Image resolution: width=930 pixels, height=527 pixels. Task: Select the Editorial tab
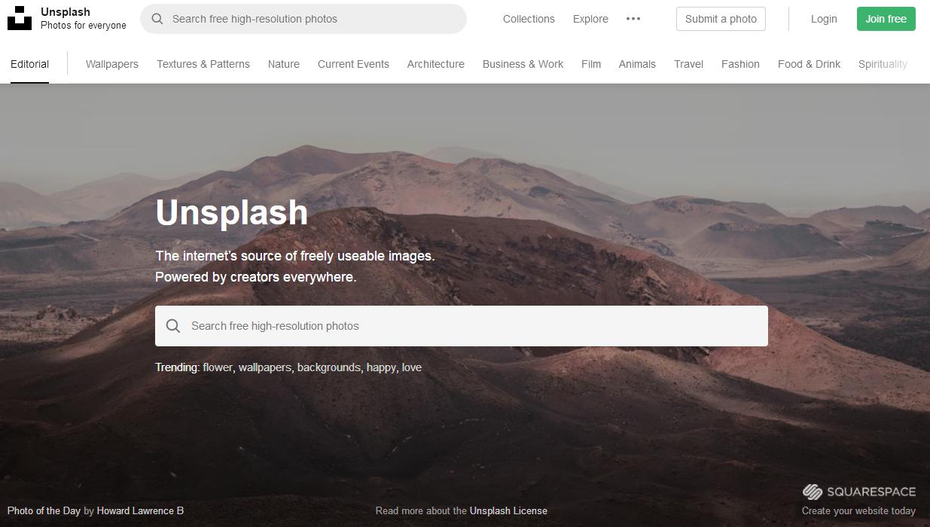point(30,64)
